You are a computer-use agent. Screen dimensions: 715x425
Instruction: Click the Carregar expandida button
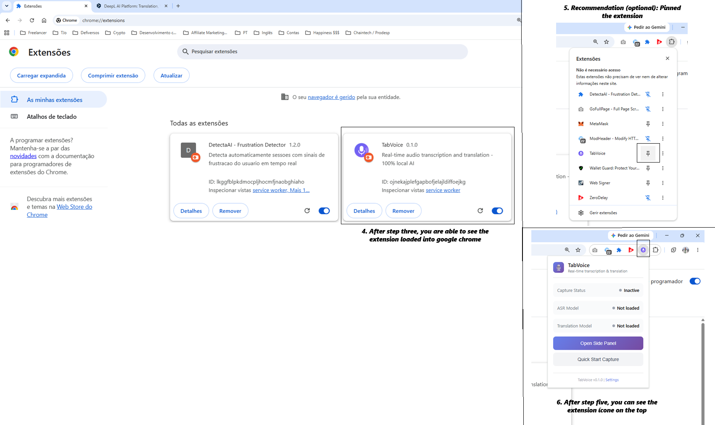coord(41,76)
